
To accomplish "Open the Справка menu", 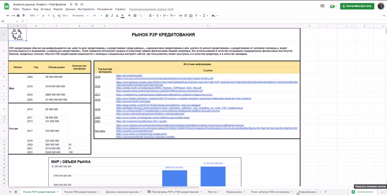I will pyautogui.click(x=120, y=9).
